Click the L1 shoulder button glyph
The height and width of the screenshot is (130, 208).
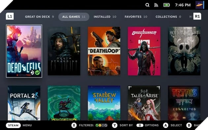click(x=10, y=16)
